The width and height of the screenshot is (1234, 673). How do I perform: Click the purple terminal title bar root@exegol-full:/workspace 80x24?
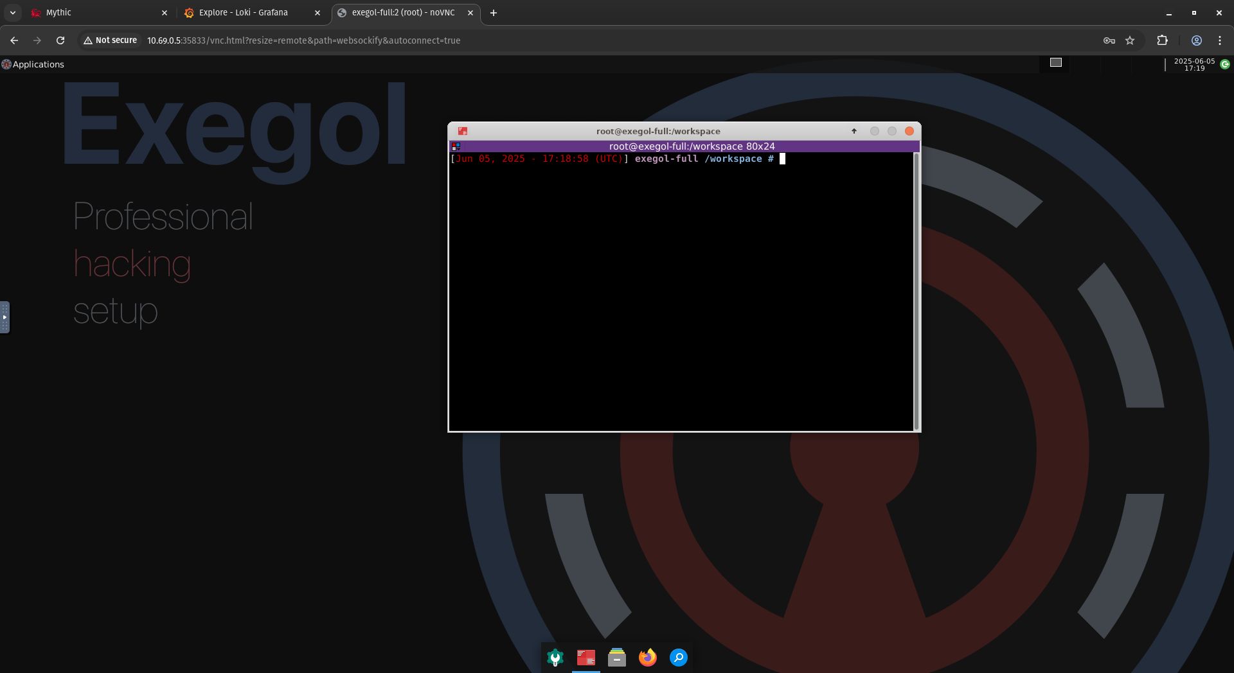pos(692,146)
